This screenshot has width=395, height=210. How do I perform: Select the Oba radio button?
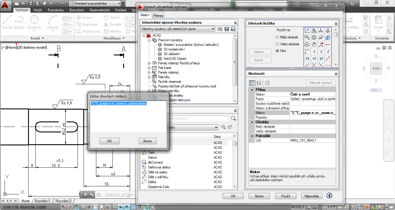(x=278, y=51)
